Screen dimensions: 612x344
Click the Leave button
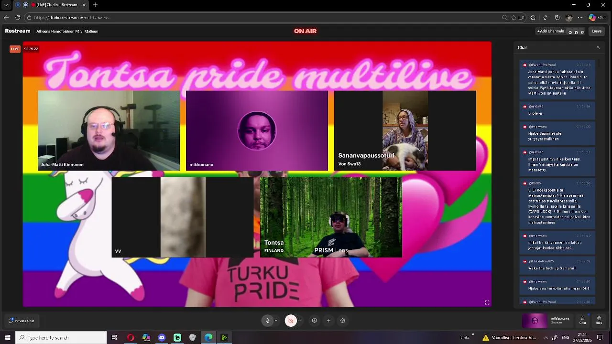pyautogui.click(x=597, y=31)
